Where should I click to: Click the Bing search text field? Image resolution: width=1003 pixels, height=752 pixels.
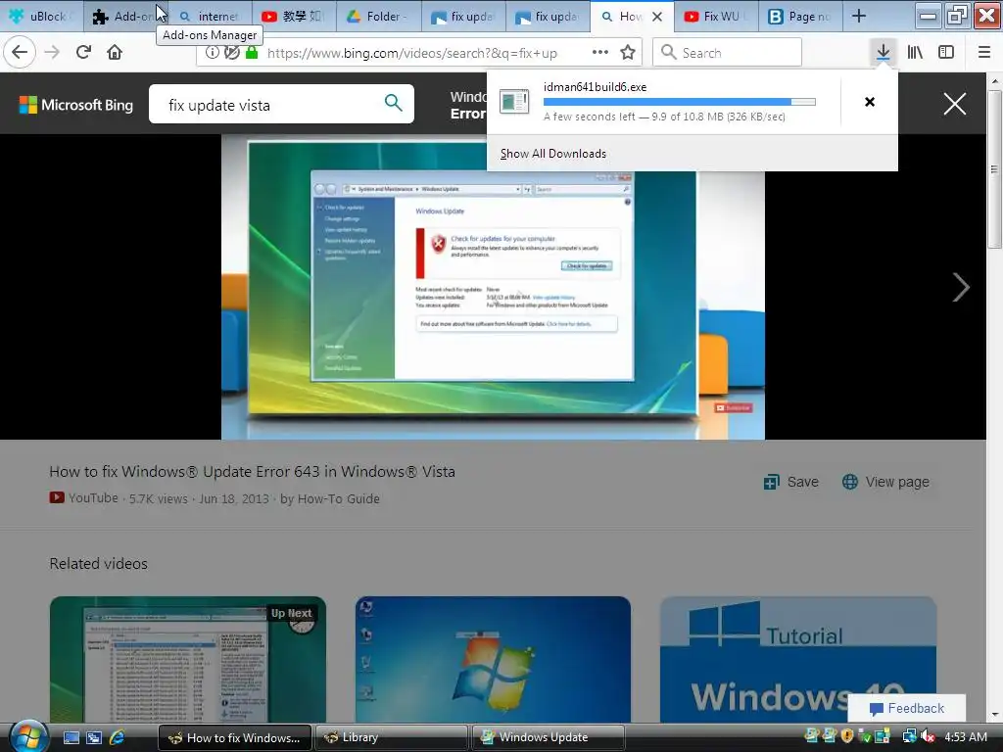pyautogui.click(x=268, y=105)
